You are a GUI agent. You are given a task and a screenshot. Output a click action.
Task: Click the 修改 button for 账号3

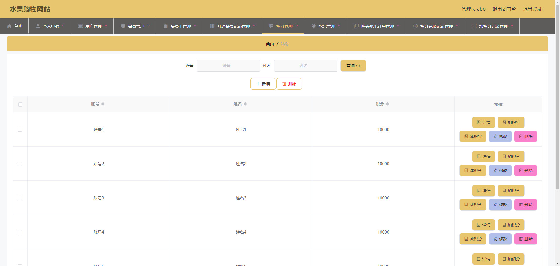[x=500, y=205]
